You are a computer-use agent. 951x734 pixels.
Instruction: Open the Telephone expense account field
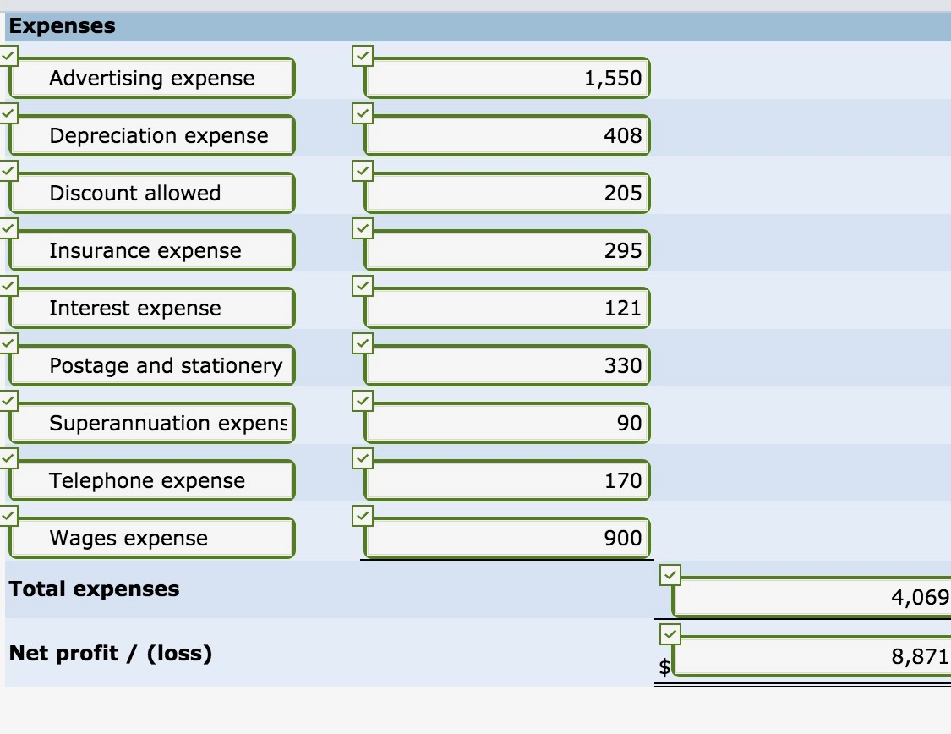[x=152, y=480]
